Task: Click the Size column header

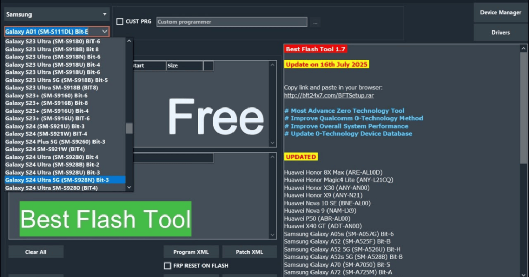Action: (x=184, y=66)
